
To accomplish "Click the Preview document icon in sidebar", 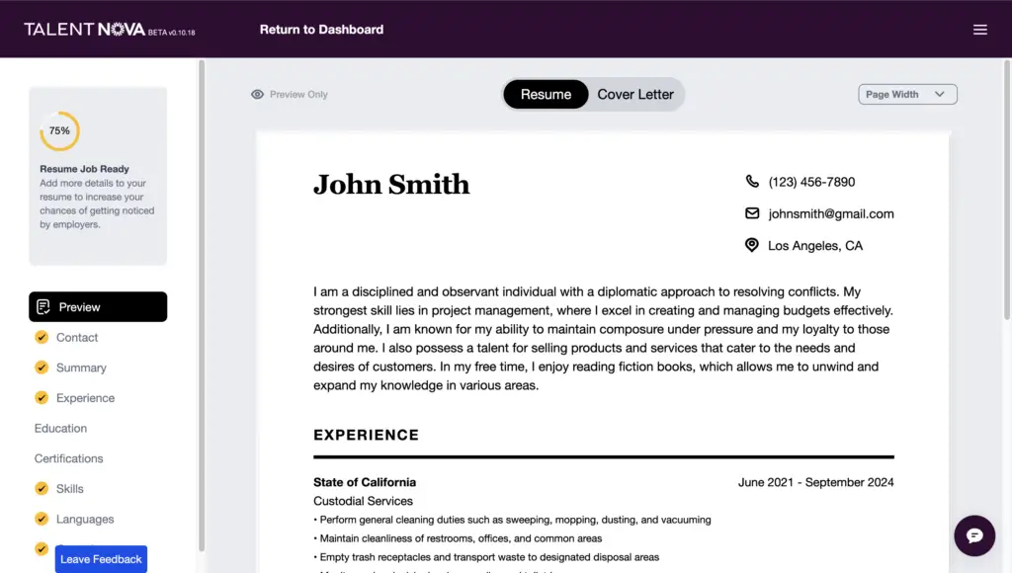I will click(43, 307).
